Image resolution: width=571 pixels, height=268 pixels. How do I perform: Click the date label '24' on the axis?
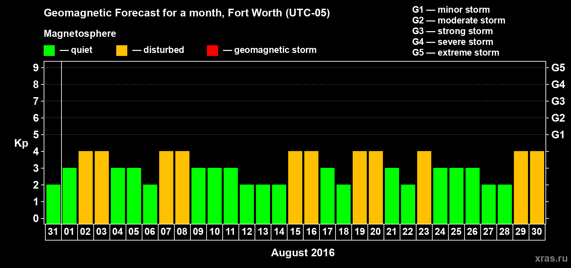[x=440, y=231]
